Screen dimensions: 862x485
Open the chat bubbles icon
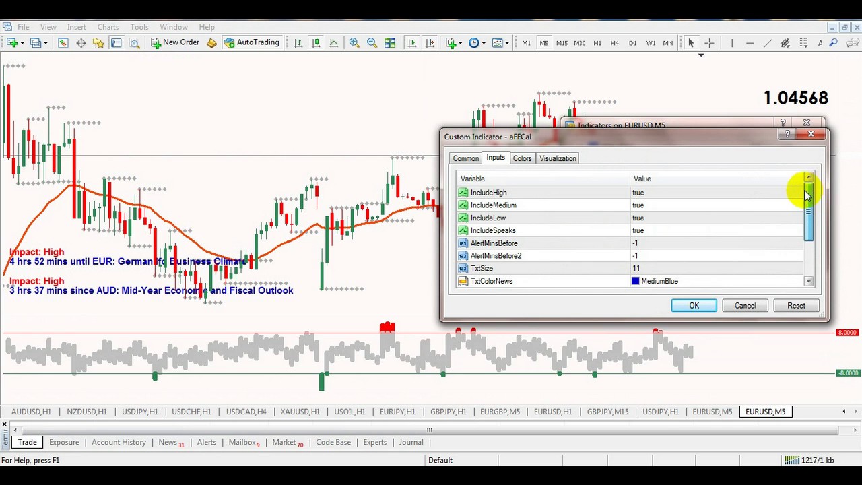point(853,43)
